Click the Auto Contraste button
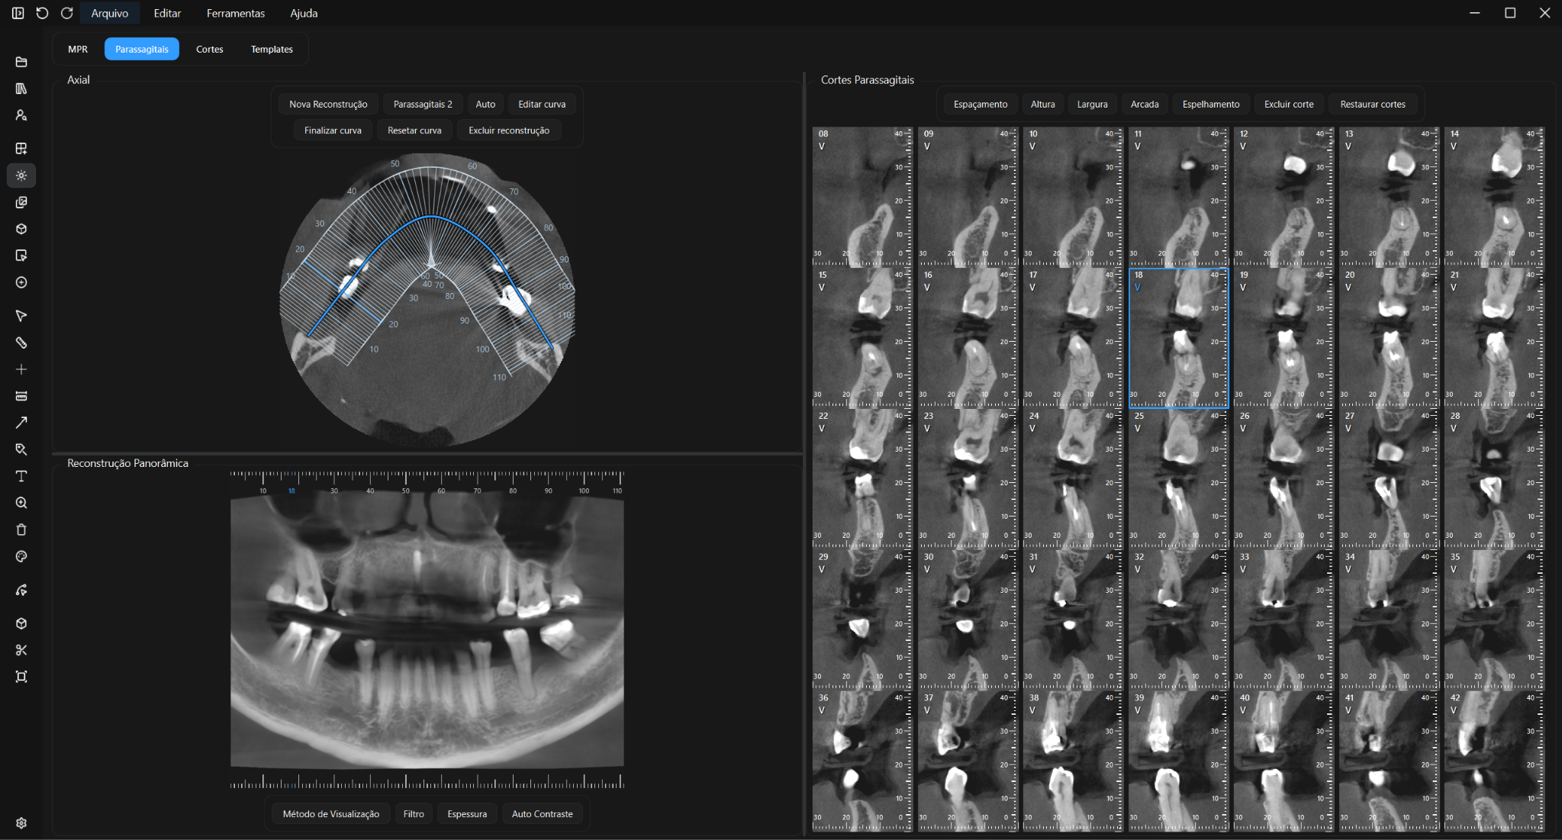Screen dimensions: 1562x840 point(543,814)
